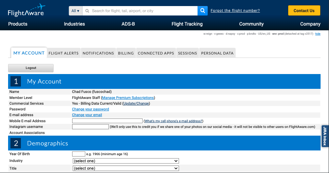Click the Member Level label
Image resolution: width=329 pixels, height=173 pixels.
[21, 98]
